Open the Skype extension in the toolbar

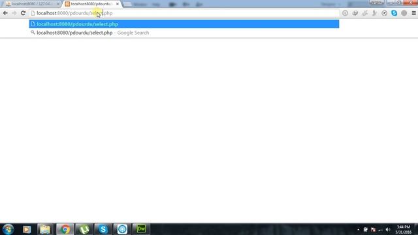coord(394,13)
